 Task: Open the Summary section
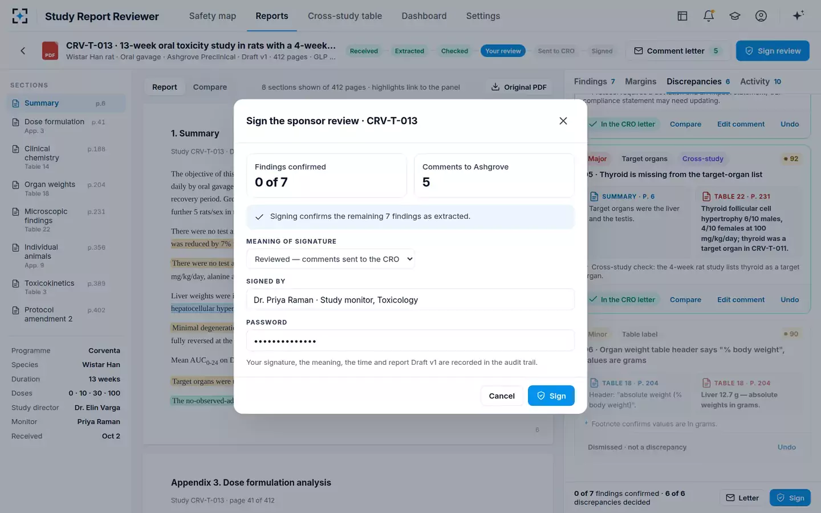[x=66, y=103]
